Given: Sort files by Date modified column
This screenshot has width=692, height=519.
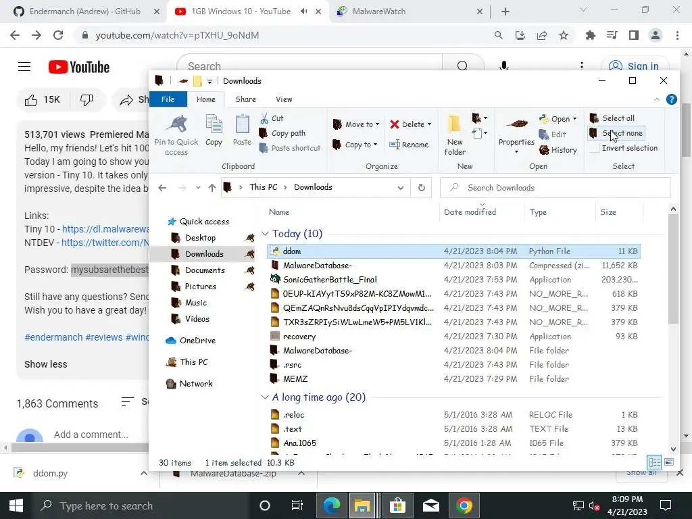Looking at the screenshot, I should point(470,212).
